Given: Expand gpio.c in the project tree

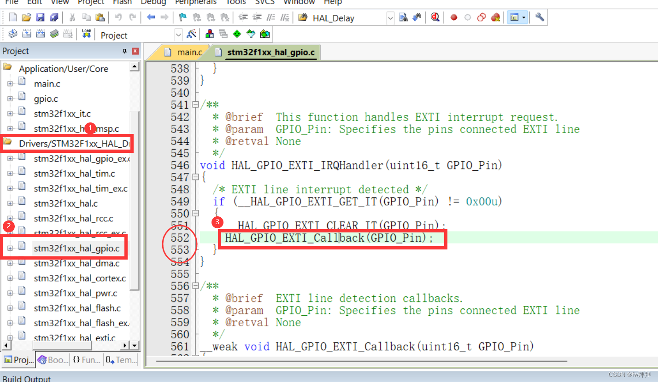Looking at the screenshot, I should pyautogui.click(x=10, y=99).
